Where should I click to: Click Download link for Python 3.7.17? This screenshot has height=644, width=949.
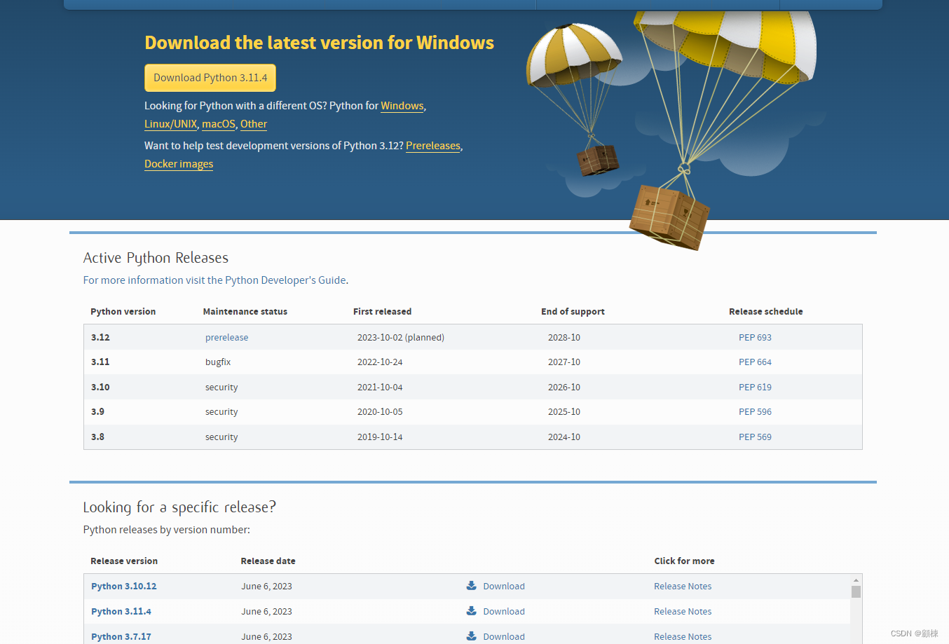click(x=504, y=636)
